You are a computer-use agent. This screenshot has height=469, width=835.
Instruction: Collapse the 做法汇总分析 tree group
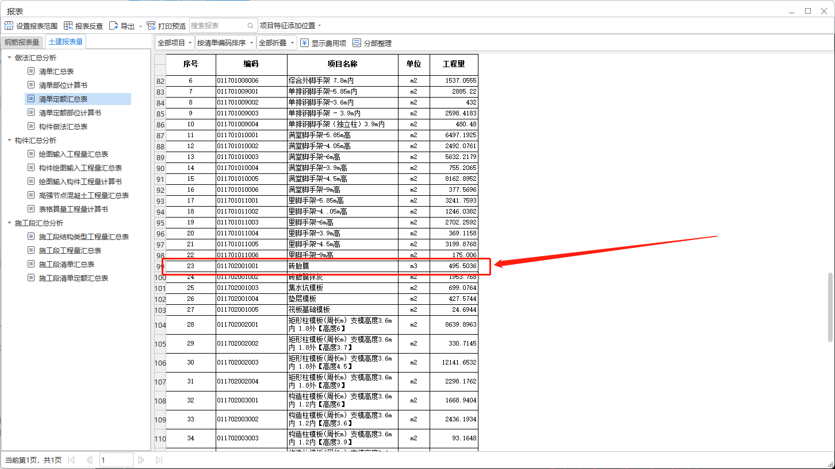(9, 58)
